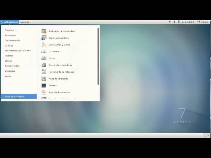Click the Captura de pantalla label
This screenshot has height=158, width=211.
(59, 38)
